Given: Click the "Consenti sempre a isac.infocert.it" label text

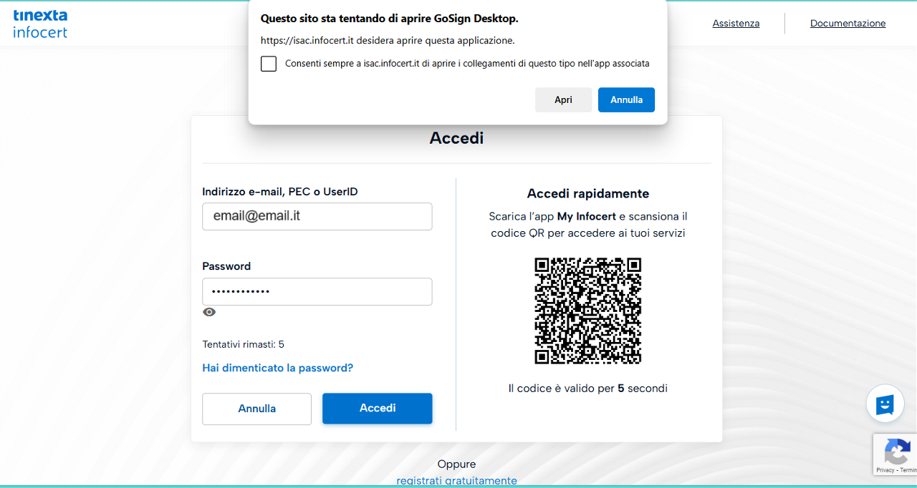Looking at the screenshot, I should [467, 64].
